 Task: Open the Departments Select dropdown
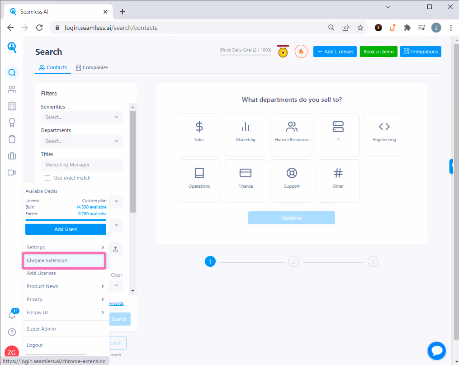click(82, 141)
